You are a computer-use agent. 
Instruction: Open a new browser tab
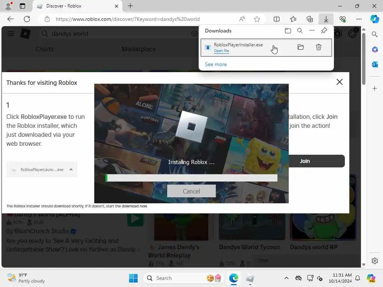[131, 6]
